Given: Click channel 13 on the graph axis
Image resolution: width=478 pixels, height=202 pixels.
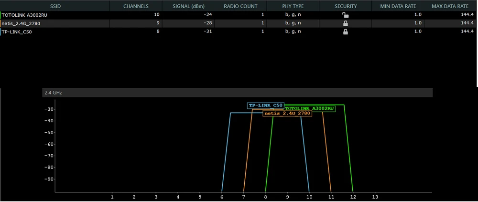Looking at the screenshot, I should pyautogui.click(x=375, y=197).
